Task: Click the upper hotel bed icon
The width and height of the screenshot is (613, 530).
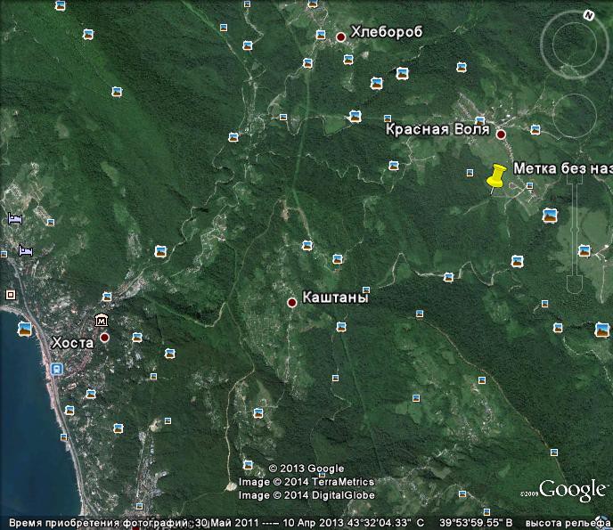Action: coord(14,218)
